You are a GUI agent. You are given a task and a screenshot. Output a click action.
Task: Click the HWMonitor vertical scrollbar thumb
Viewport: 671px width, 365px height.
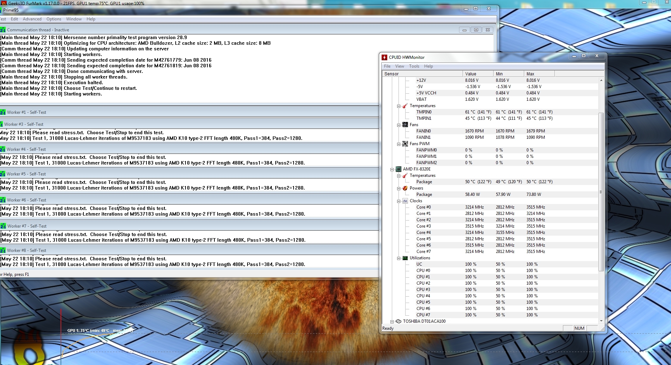pos(601,192)
